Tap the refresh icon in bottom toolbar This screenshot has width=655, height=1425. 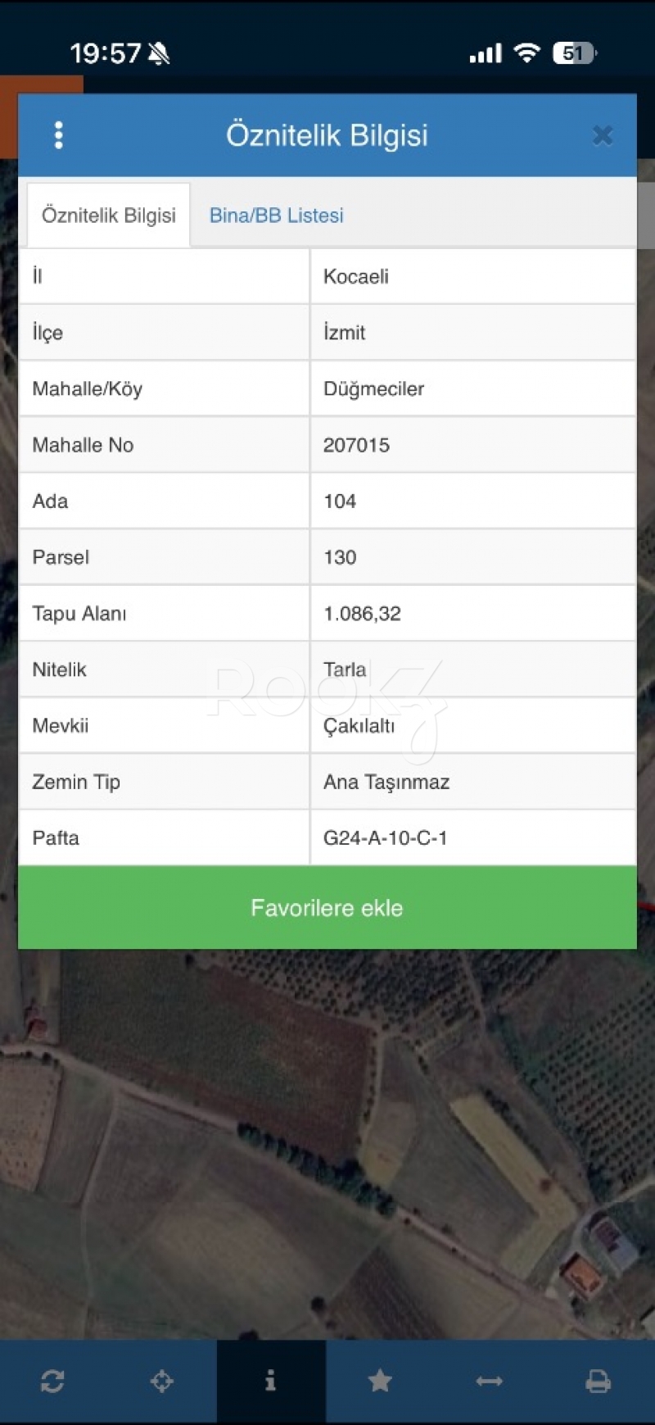coord(52,1382)
